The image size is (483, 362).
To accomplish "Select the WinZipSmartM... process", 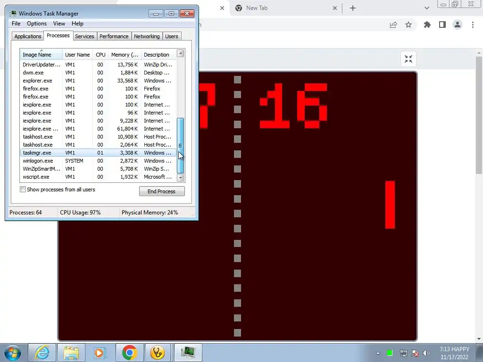I will tap(98, 169).
